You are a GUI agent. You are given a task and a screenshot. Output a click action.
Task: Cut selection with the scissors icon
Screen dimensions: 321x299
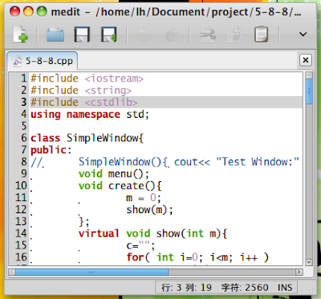click(208, 34)
